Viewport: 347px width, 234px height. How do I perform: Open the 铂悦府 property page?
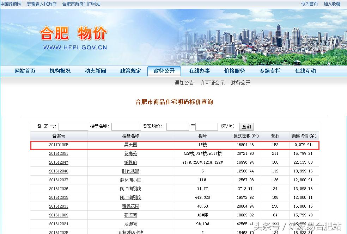(x=130, y=162)
